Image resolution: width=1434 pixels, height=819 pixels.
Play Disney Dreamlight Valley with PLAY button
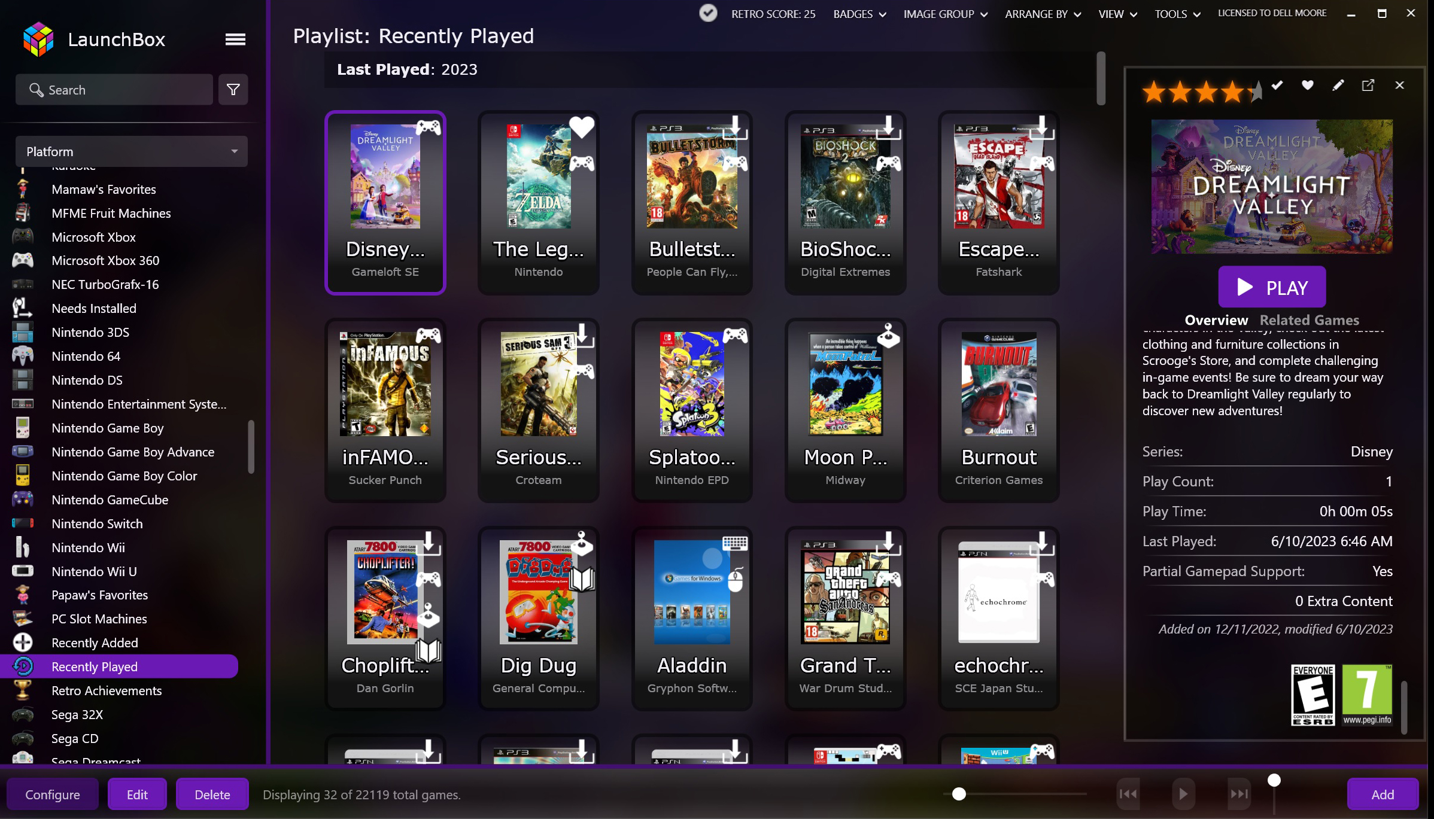(x=1272, y=287)
